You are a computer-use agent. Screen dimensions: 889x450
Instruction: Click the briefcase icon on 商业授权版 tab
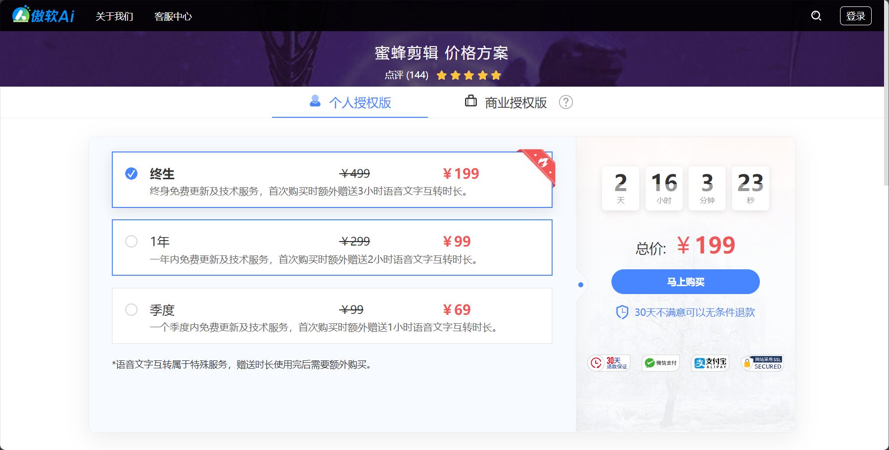(x=471, y=101)
